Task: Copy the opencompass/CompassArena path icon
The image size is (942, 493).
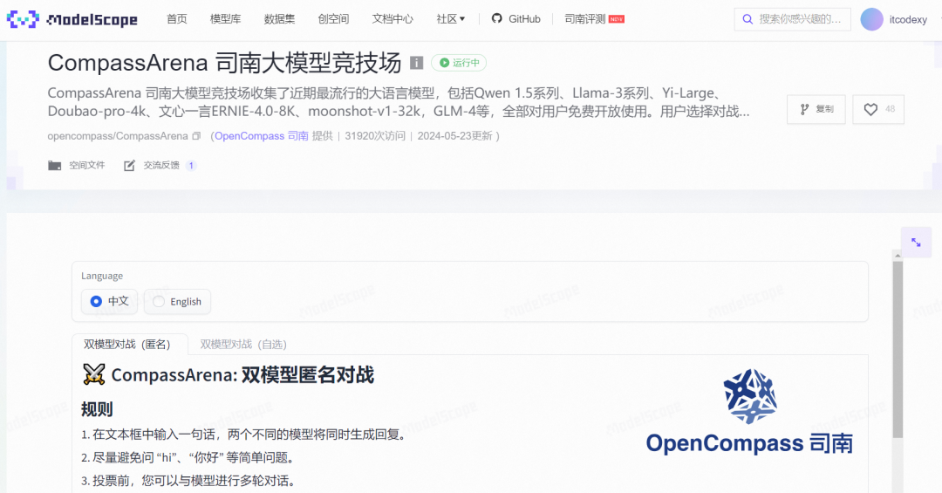Action: [196, 136]
